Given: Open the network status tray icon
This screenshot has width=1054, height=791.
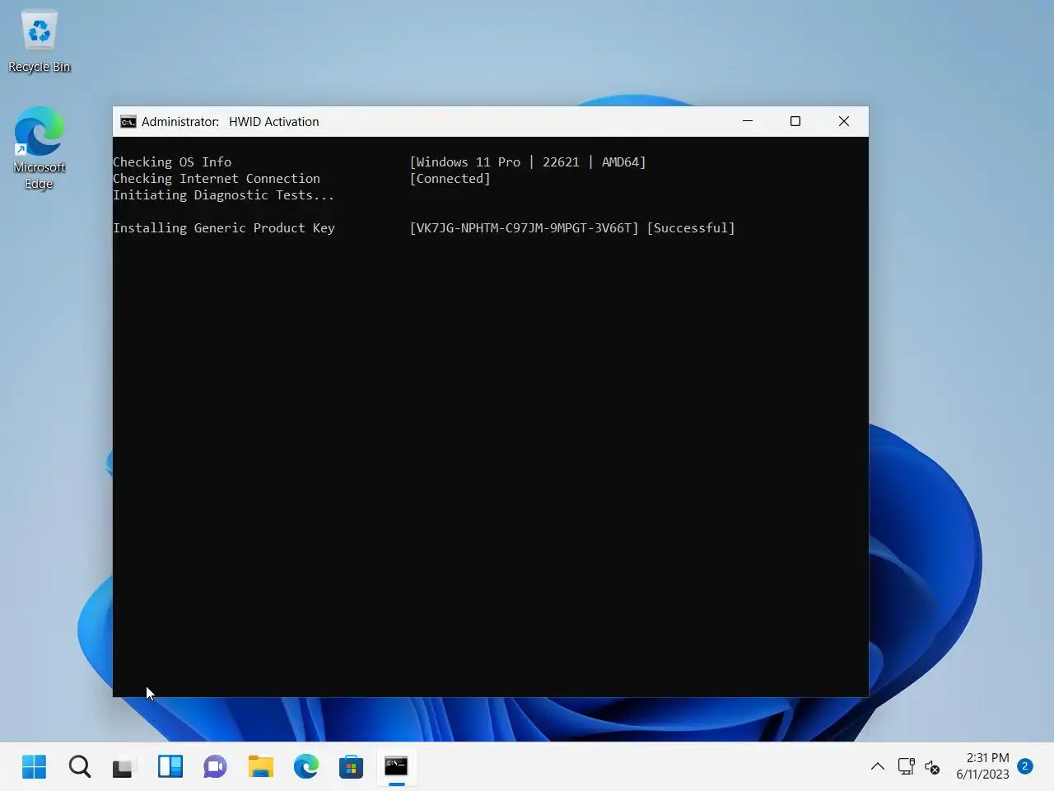Looking at the screenshot, I should coord(907,767).
